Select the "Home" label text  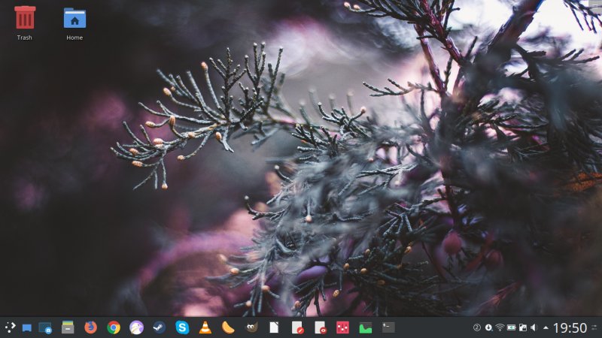(74, 38)
